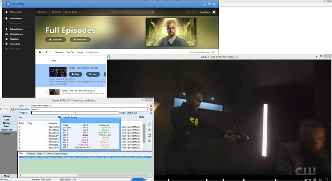Click the bot list vertical scrollbar
The height and width of the screenshot is (181, 332).
pos(144,135)
